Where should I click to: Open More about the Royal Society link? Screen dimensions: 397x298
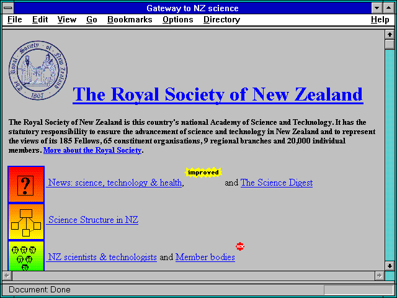(x=92, y=150)
